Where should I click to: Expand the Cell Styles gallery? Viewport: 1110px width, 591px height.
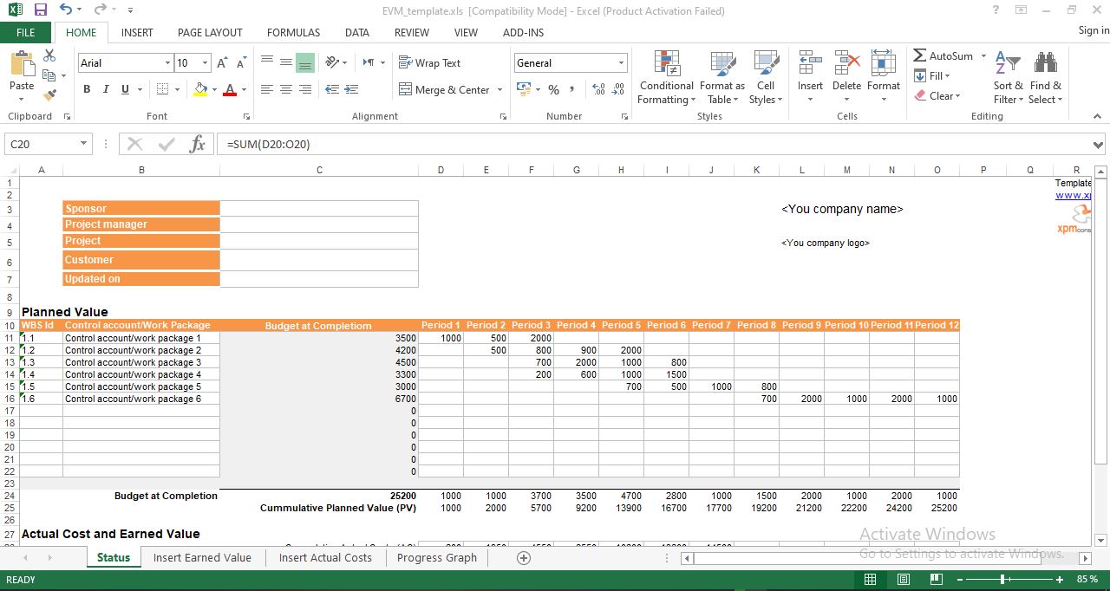tap(766, 77)
